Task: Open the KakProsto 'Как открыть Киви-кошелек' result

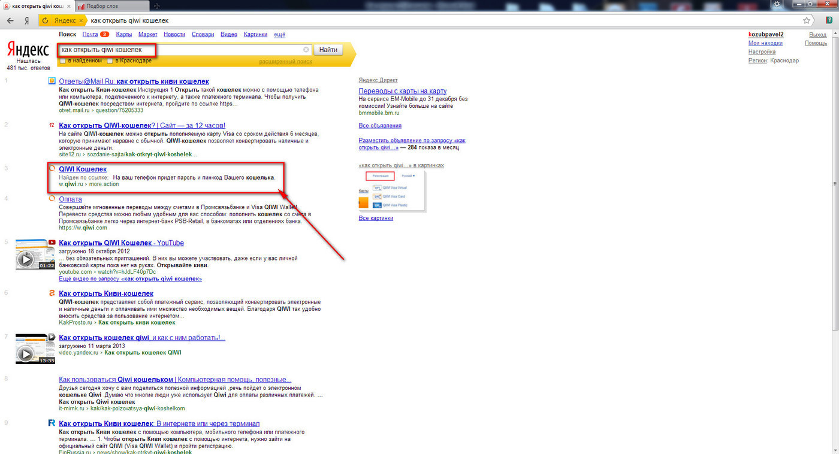Action: tap(106, 293)
